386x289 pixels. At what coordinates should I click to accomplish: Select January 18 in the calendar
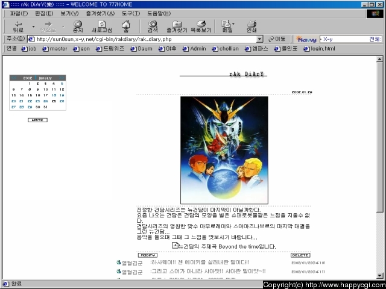coord(54,95)
